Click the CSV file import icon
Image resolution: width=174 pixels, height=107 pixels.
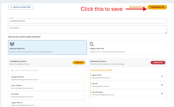click(x=92, y=44)
